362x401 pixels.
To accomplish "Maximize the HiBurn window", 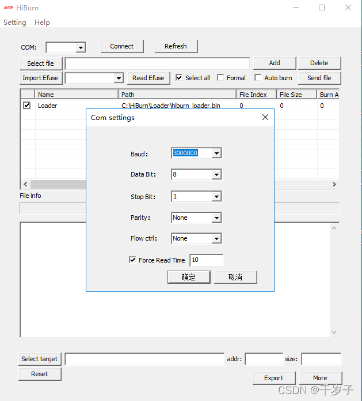I will [322, 8].
